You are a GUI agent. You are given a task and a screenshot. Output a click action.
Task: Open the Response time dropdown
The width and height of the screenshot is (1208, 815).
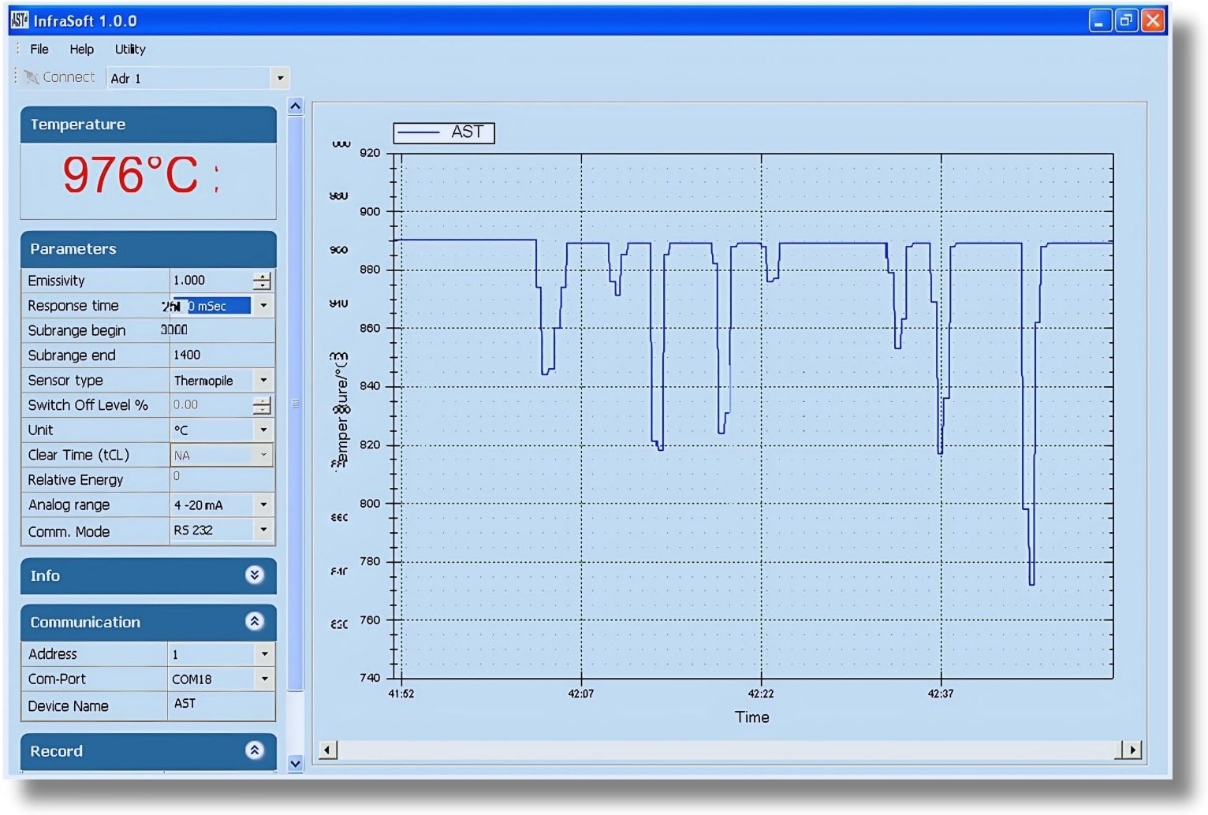click(263, 306)
